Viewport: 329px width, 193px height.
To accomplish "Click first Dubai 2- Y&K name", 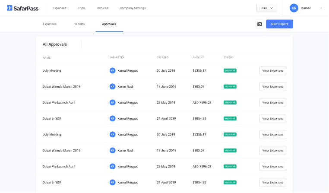I will point(52,118).
